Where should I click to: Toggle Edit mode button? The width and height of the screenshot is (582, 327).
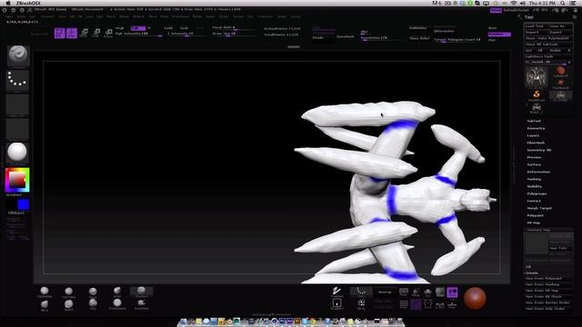[x=60, y=33]
